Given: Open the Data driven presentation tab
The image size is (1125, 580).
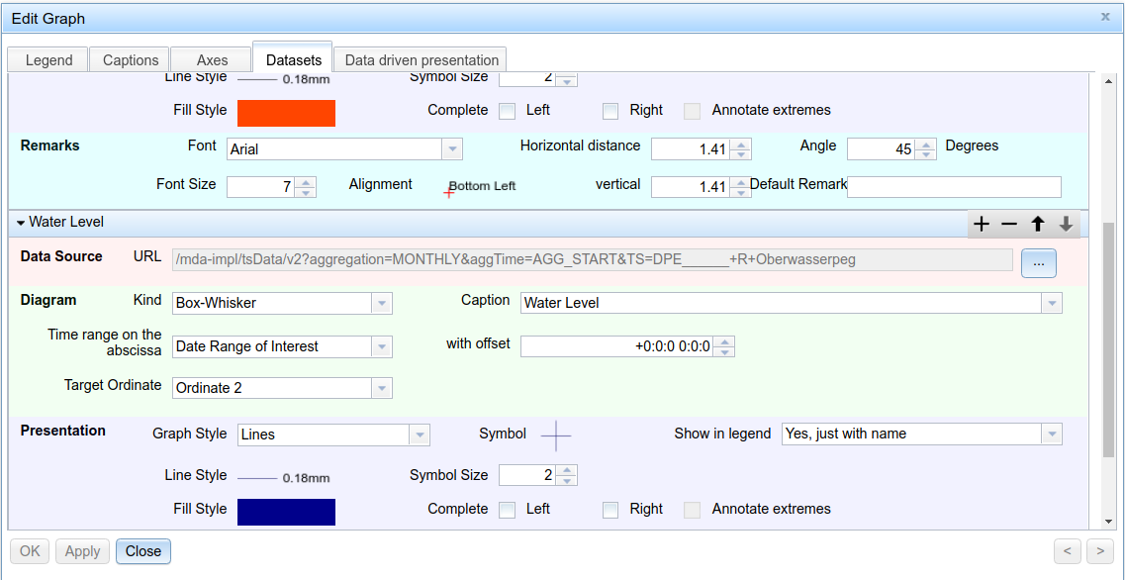Looking at the screenshot, I should [420, 59].
